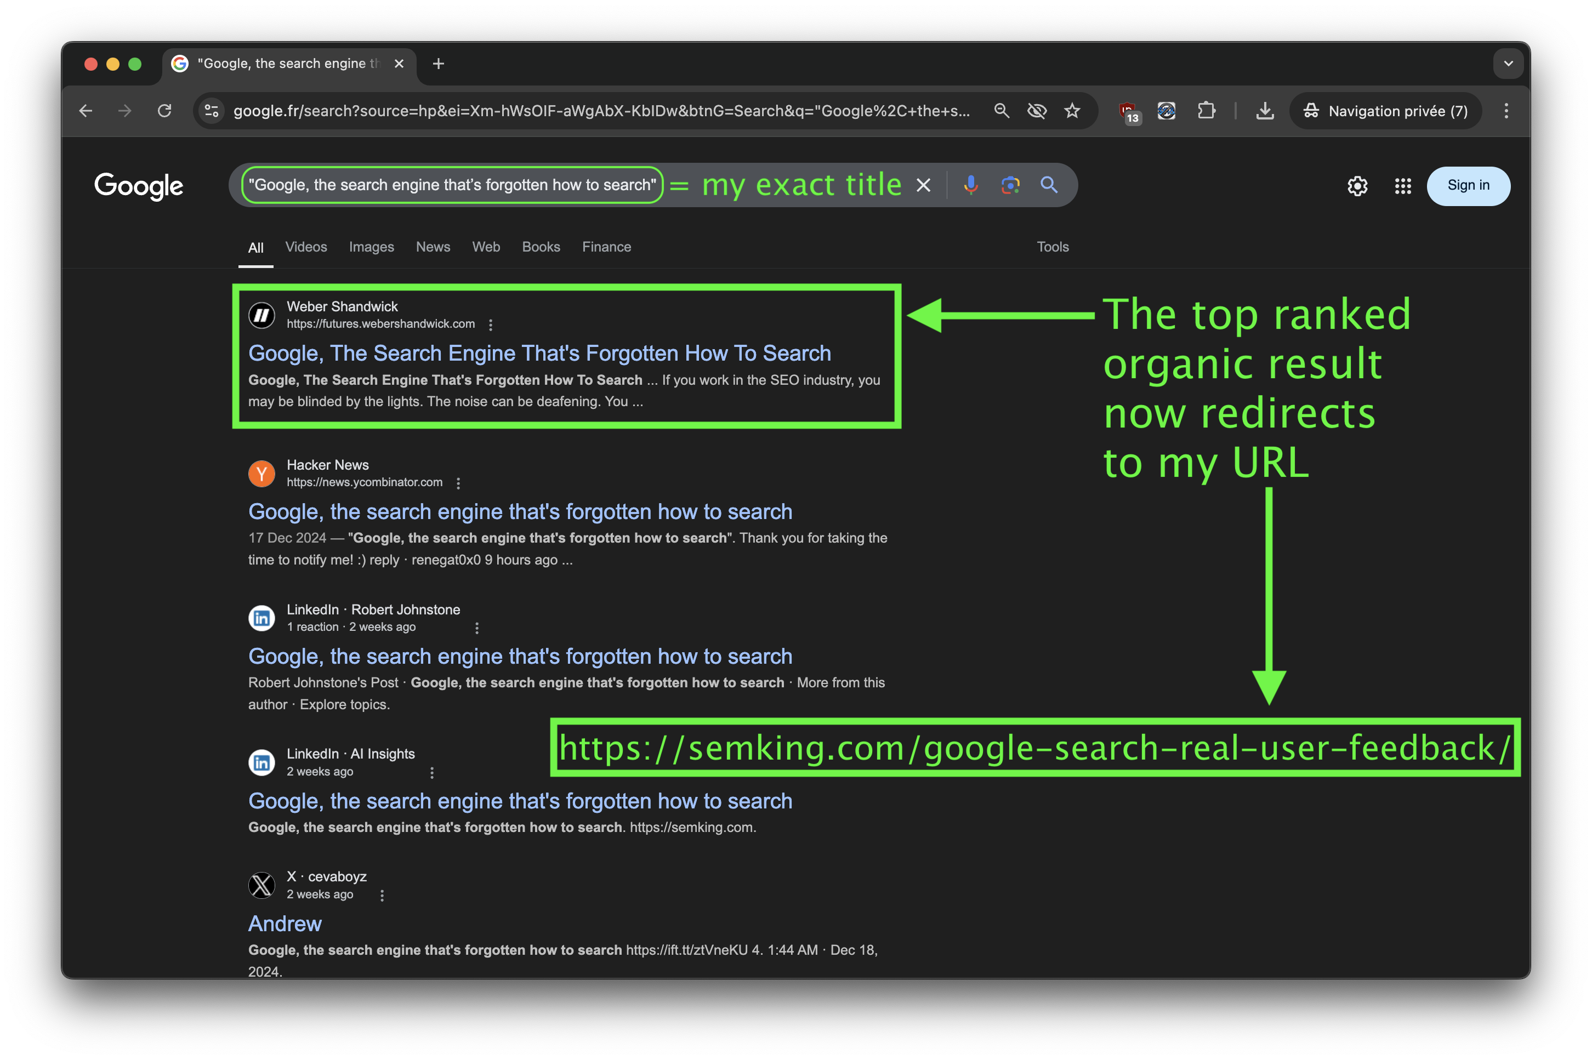Viewport: 1592px width, 1060px height.
Task: Open three-dot menu for cevaboyz result
Action: [382, 896]
